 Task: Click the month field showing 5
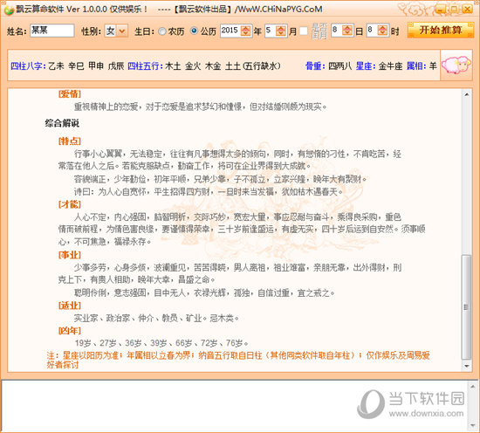(x=271, y=31)
